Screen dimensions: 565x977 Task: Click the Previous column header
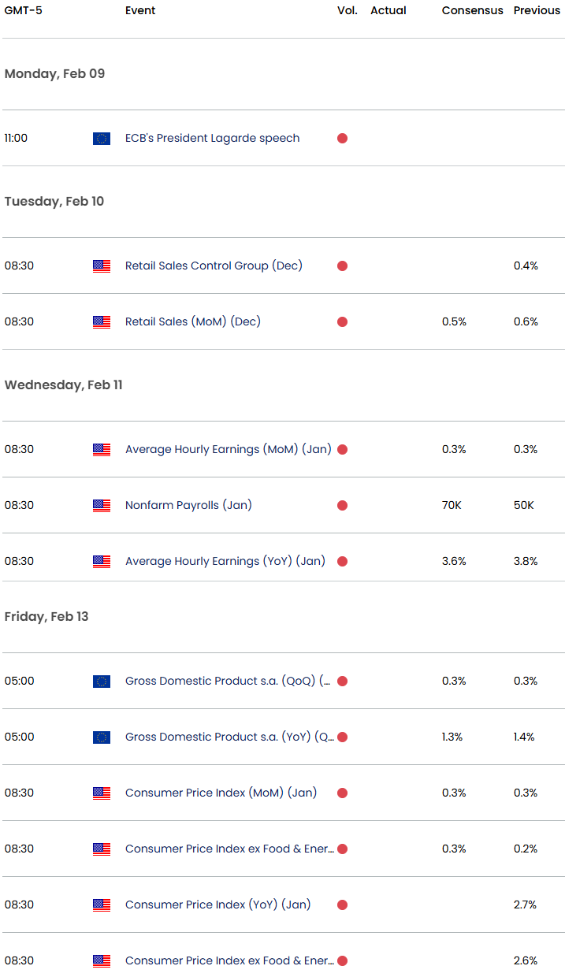[x=537, y=11]
